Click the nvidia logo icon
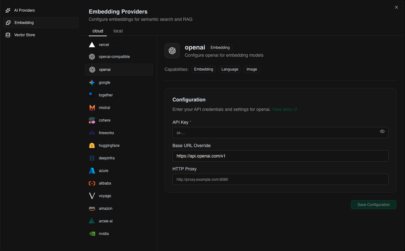405x251 pixels. click(92, 234)
